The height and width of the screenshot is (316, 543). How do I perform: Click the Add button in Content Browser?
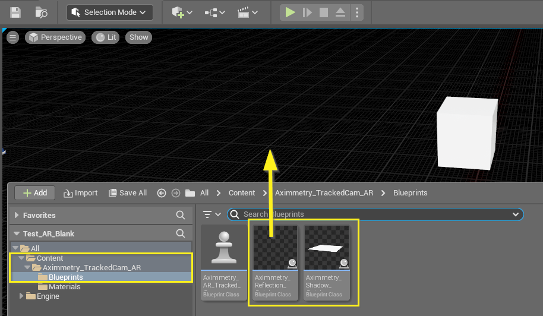click(34, 193)
